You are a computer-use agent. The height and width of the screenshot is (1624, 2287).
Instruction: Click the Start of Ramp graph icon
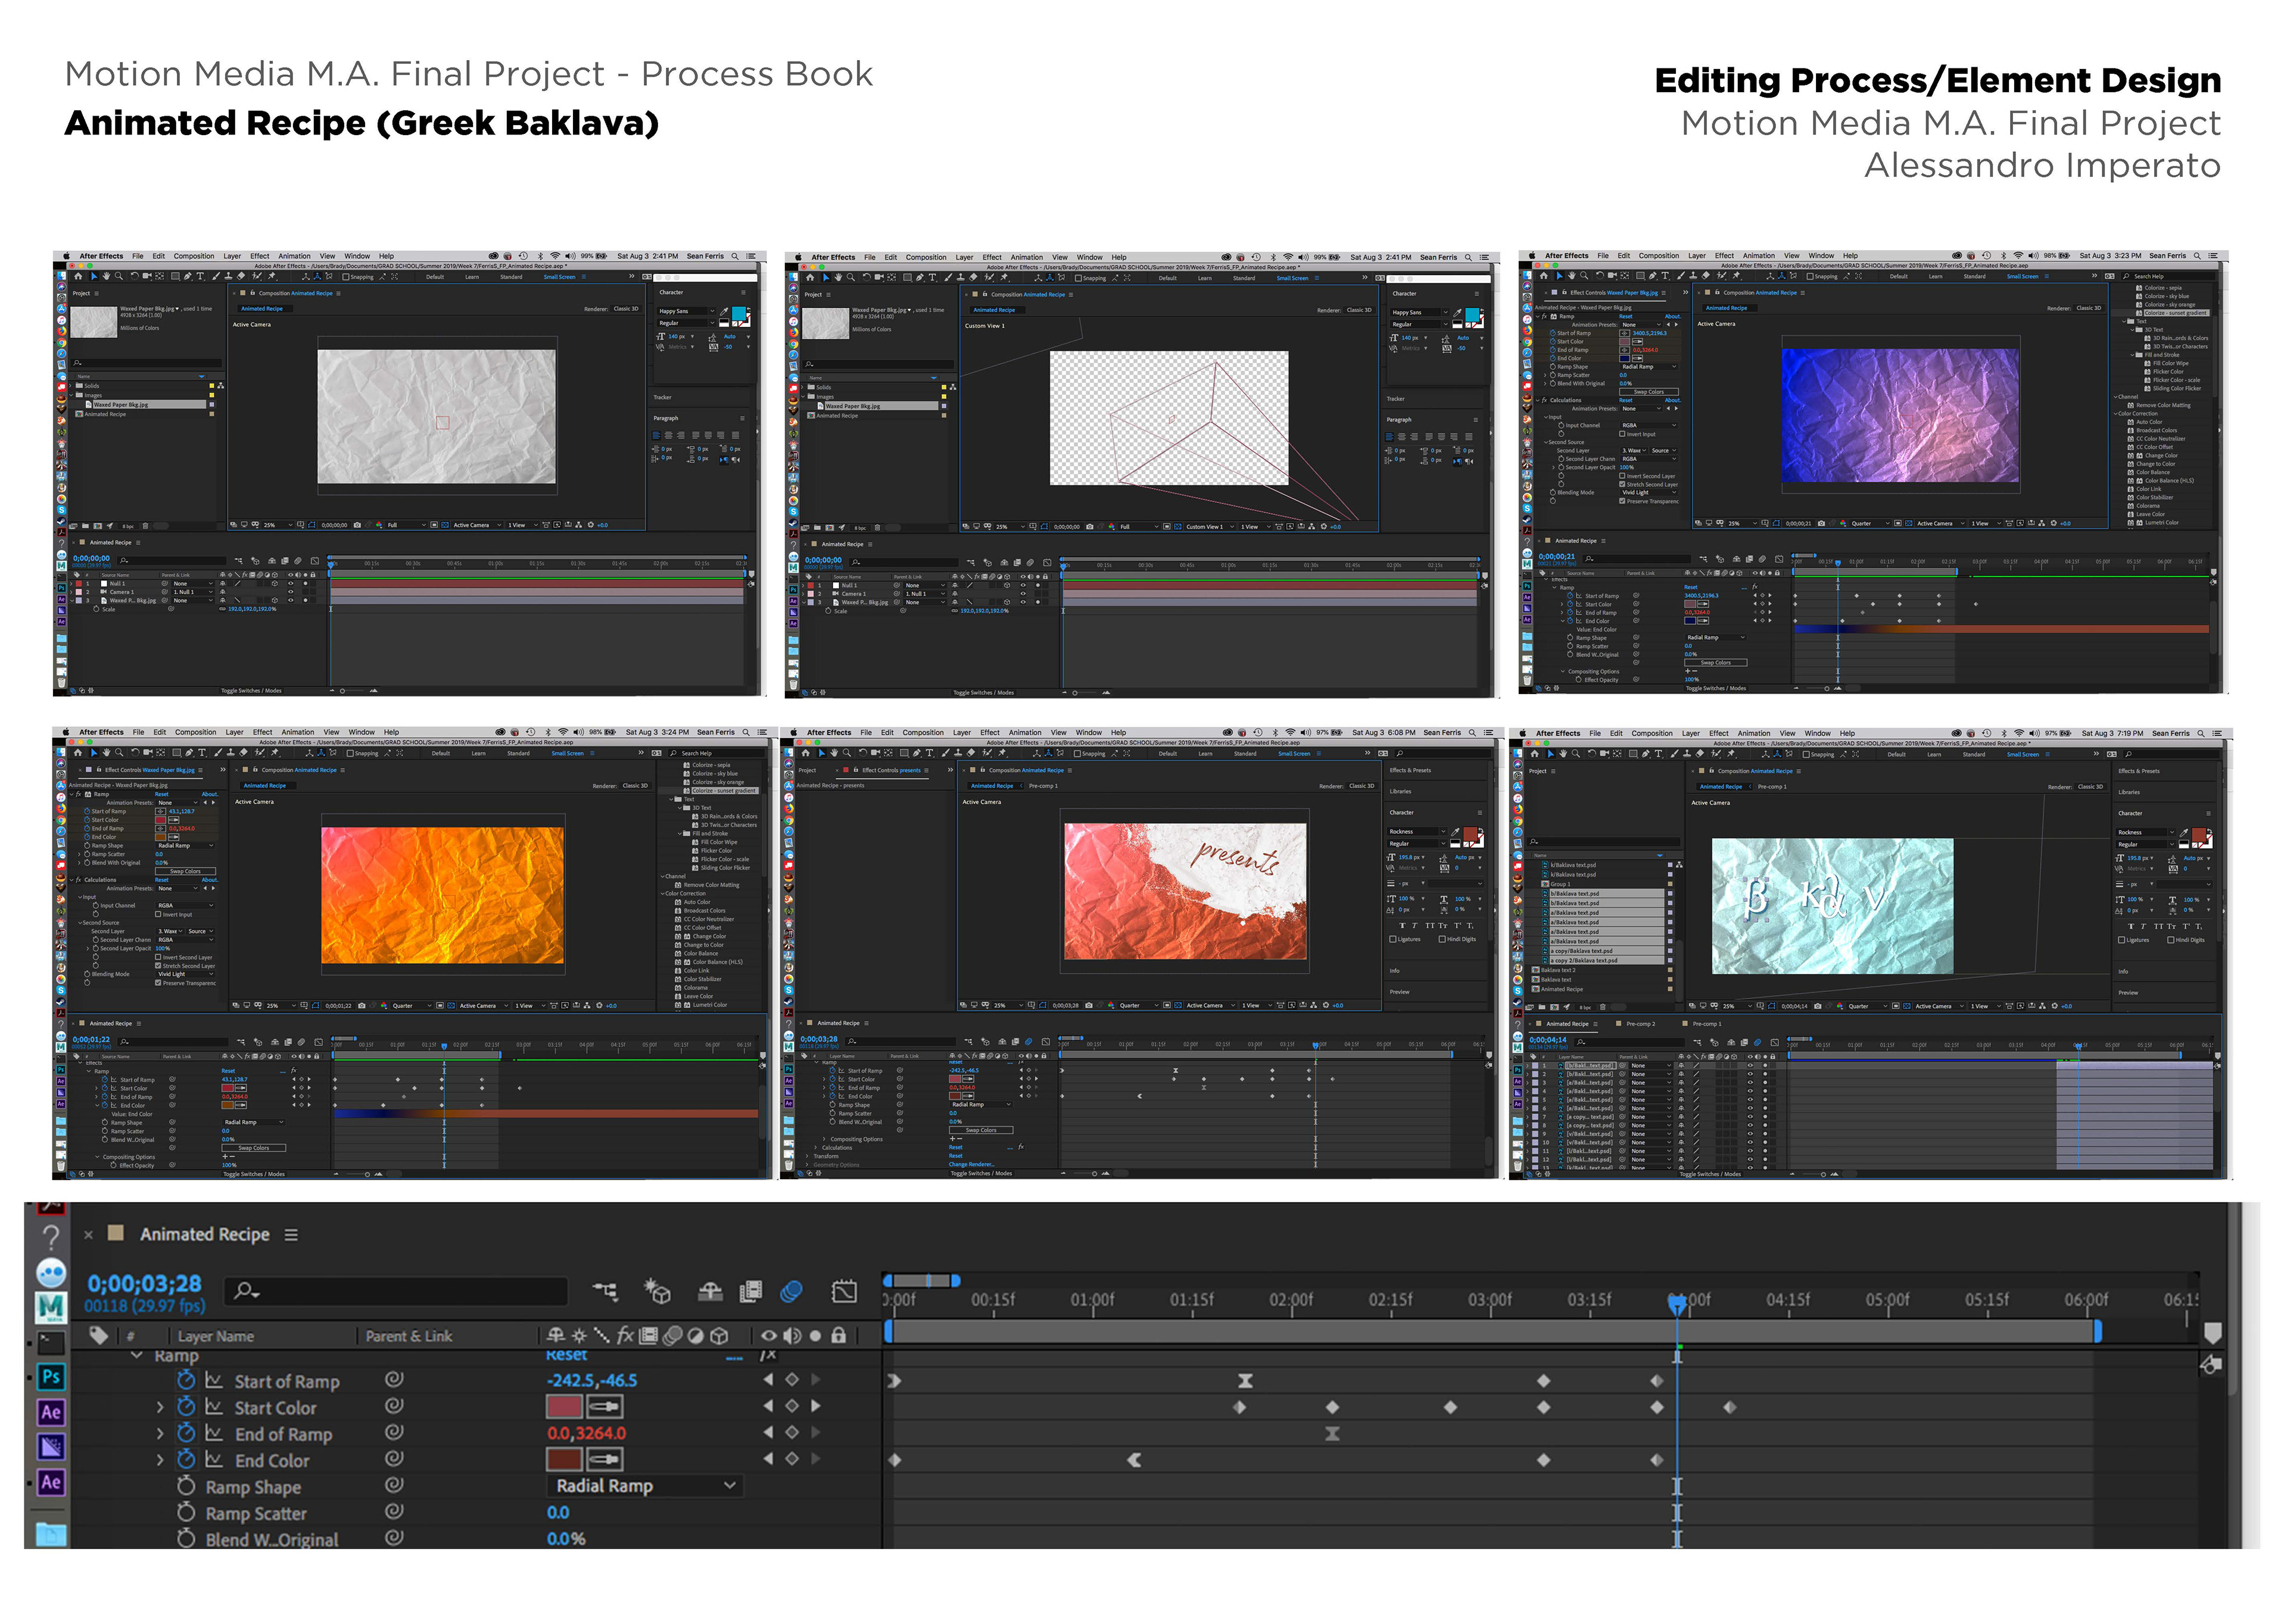pos(214,1381)
